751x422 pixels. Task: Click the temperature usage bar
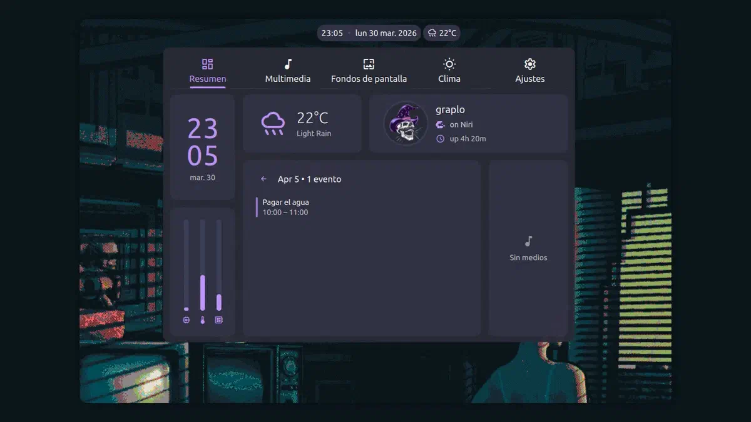coord(202,265)
